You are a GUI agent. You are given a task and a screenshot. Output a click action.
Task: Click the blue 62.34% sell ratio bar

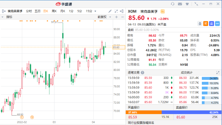(x=192, y=112)
